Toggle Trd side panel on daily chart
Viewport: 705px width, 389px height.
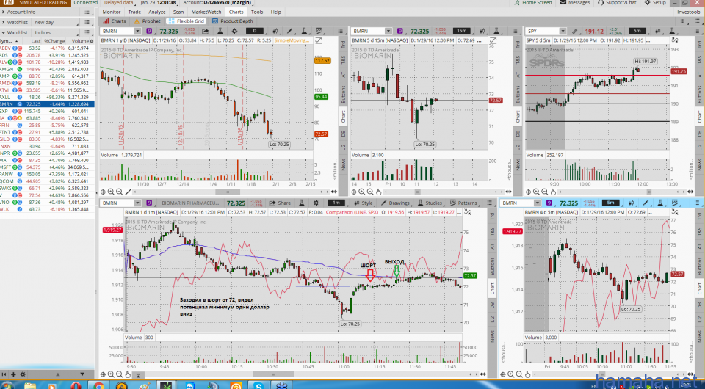point(343,45)
